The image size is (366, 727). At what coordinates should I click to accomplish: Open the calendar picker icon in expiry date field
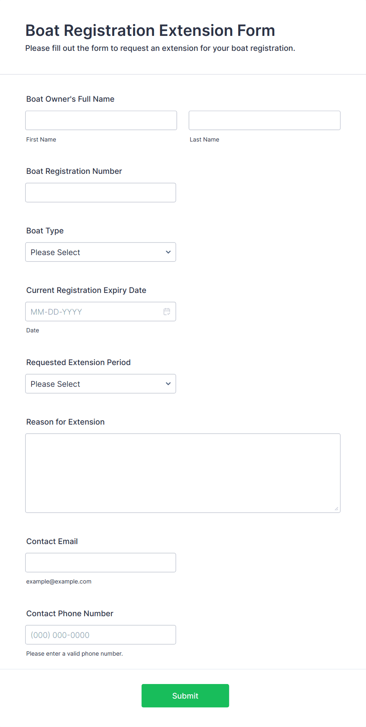(x=167, y=311)
